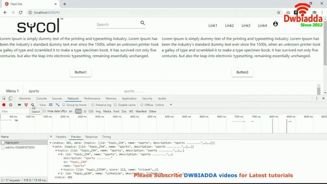Reload the page with the refresh icon

pos(20,12)
